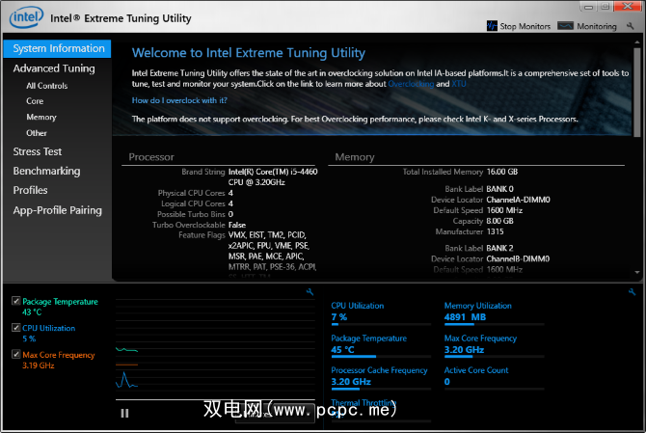Screen dimensions: 646x433
Task: Click scrollbar down arrow in info panel
Action: (637, 272)
